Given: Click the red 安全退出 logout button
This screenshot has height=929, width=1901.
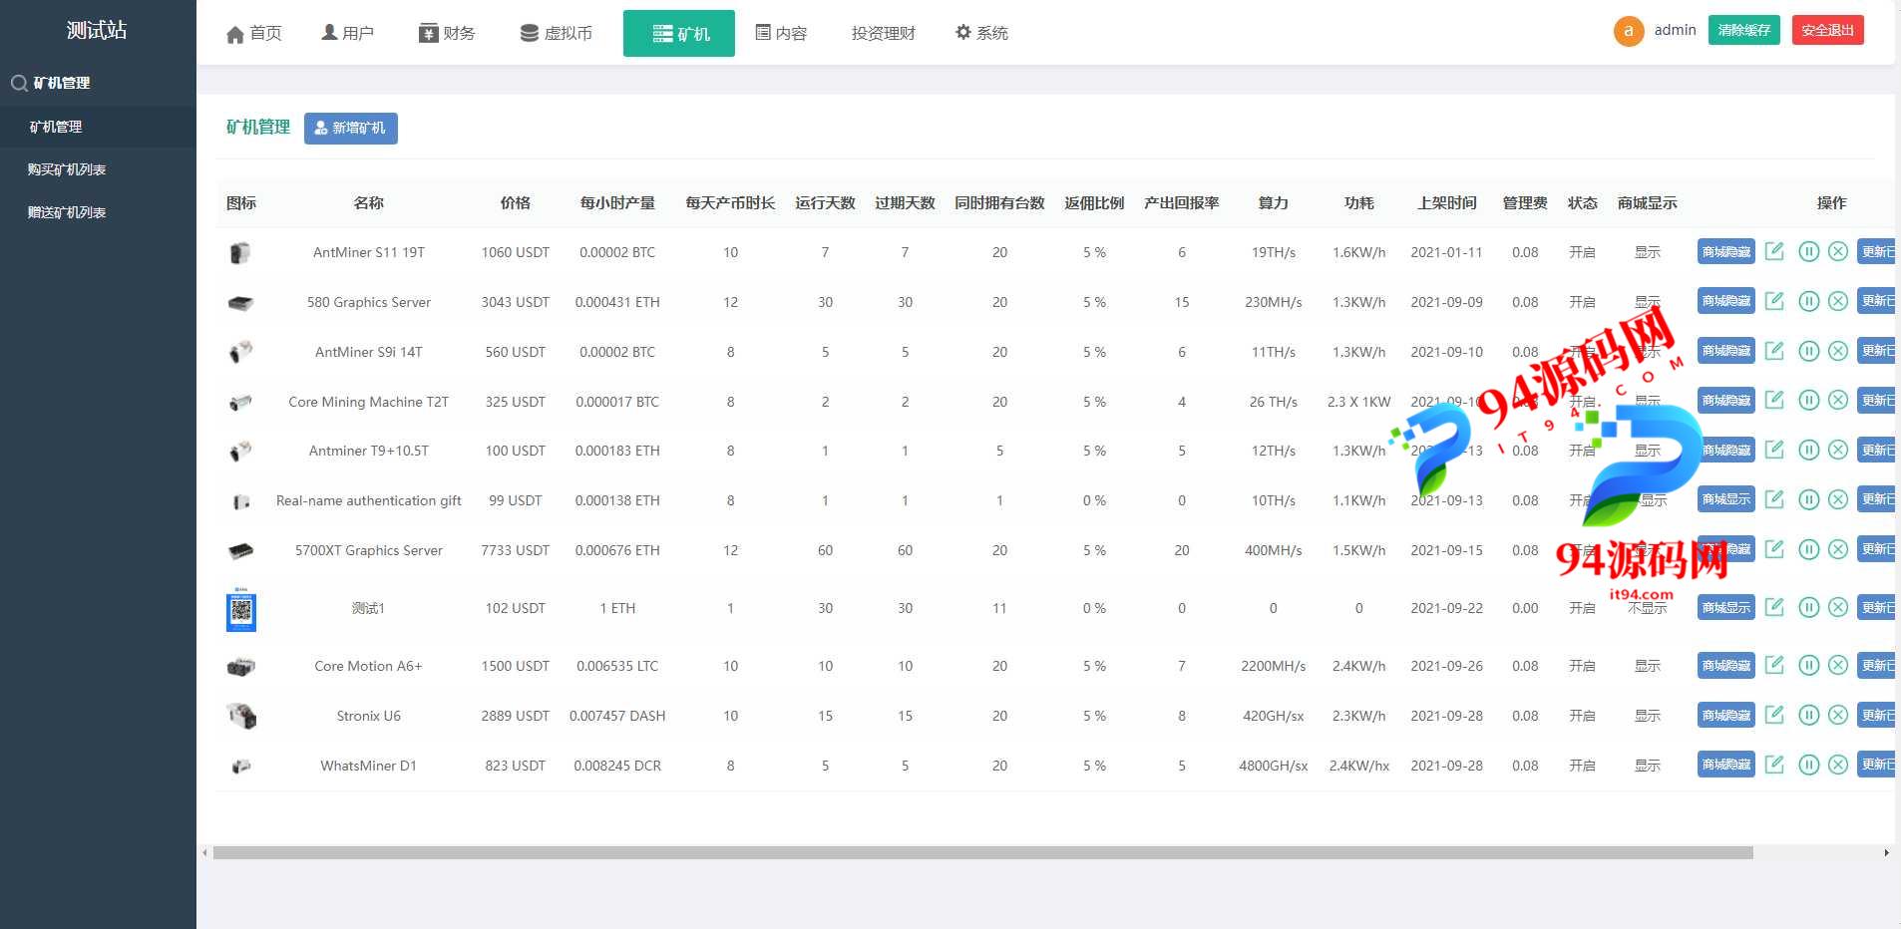Looking at the screenshot, I should click(x=1828, y=30).
